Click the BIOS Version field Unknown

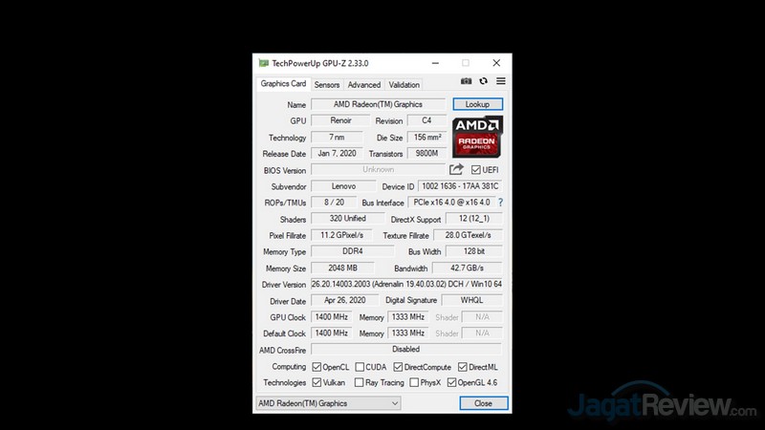click(x=378, y=170)
